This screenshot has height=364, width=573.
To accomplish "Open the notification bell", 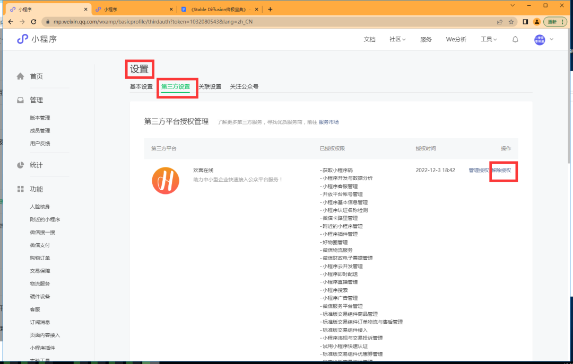I will [515, 39].
